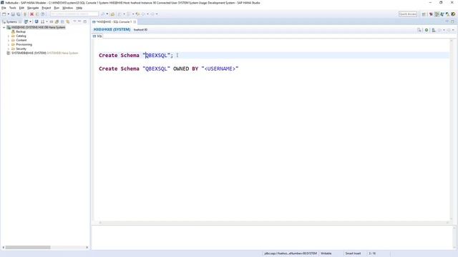
Task: Click the HXE@HXE (SYSTEM) console header link
Action: [x=112, y=29]
